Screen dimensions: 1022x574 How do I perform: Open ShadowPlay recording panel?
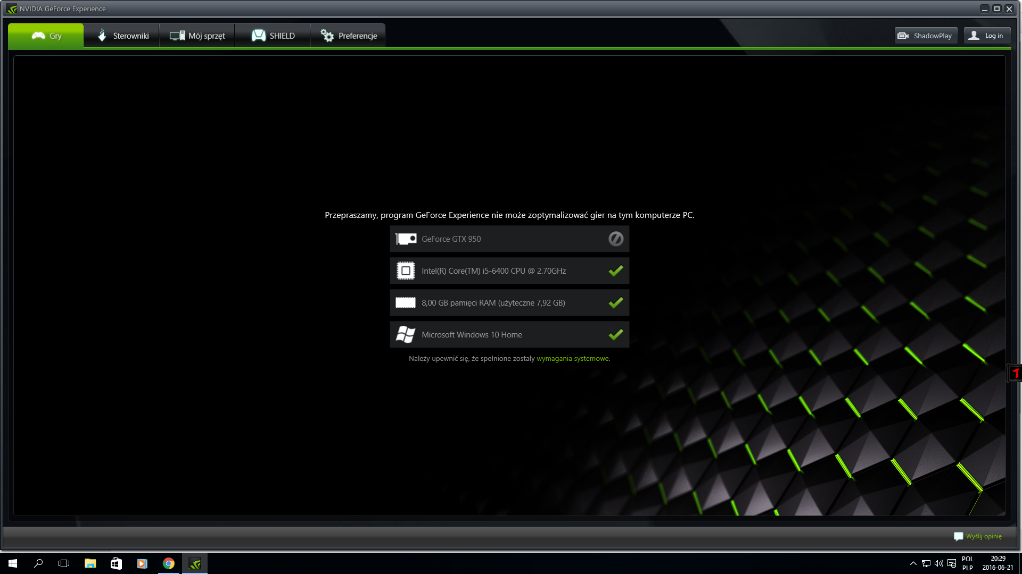click(926, 36)
